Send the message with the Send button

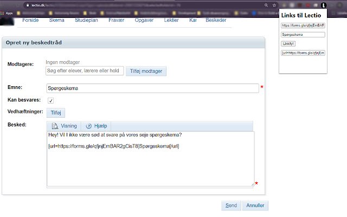pos(231,206)
